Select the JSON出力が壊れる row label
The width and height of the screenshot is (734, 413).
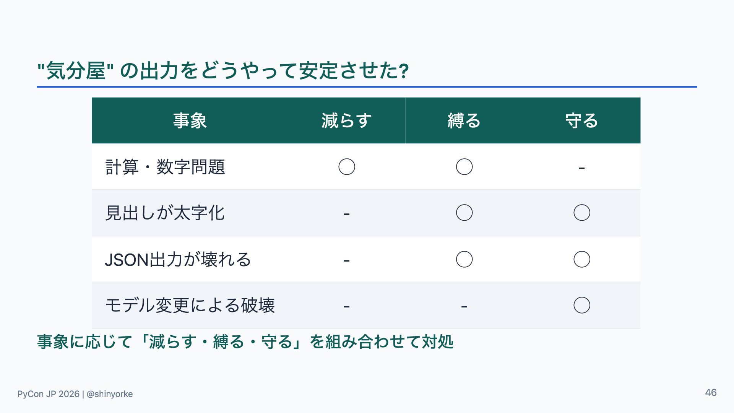pos(178,260)
